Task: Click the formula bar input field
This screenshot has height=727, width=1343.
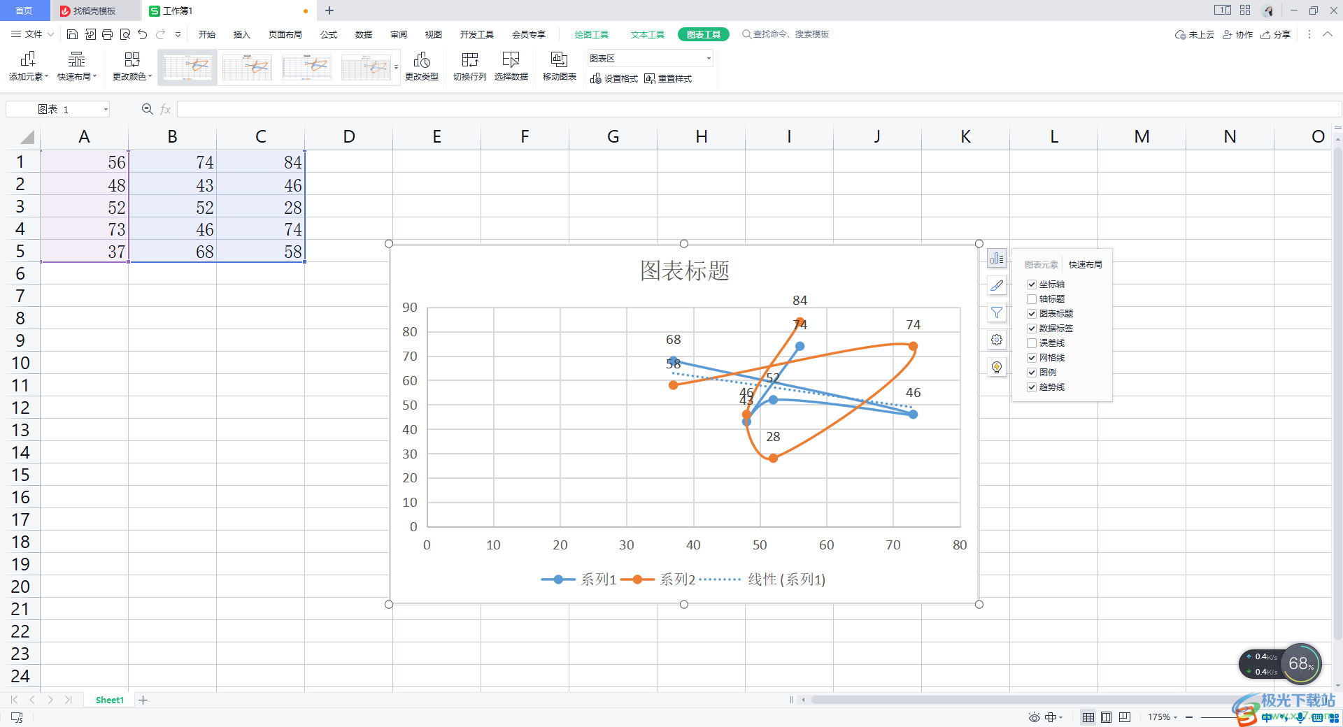Action: [x=759, y=109]
